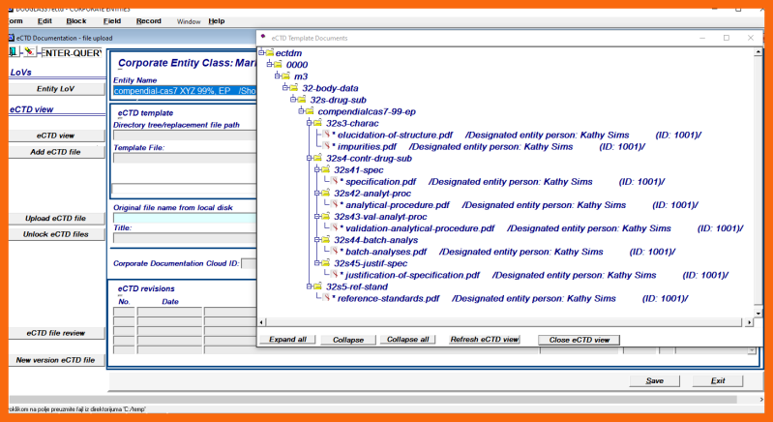Click the elucidation-of-structure.pdf file icon

(x=326, y=135)
